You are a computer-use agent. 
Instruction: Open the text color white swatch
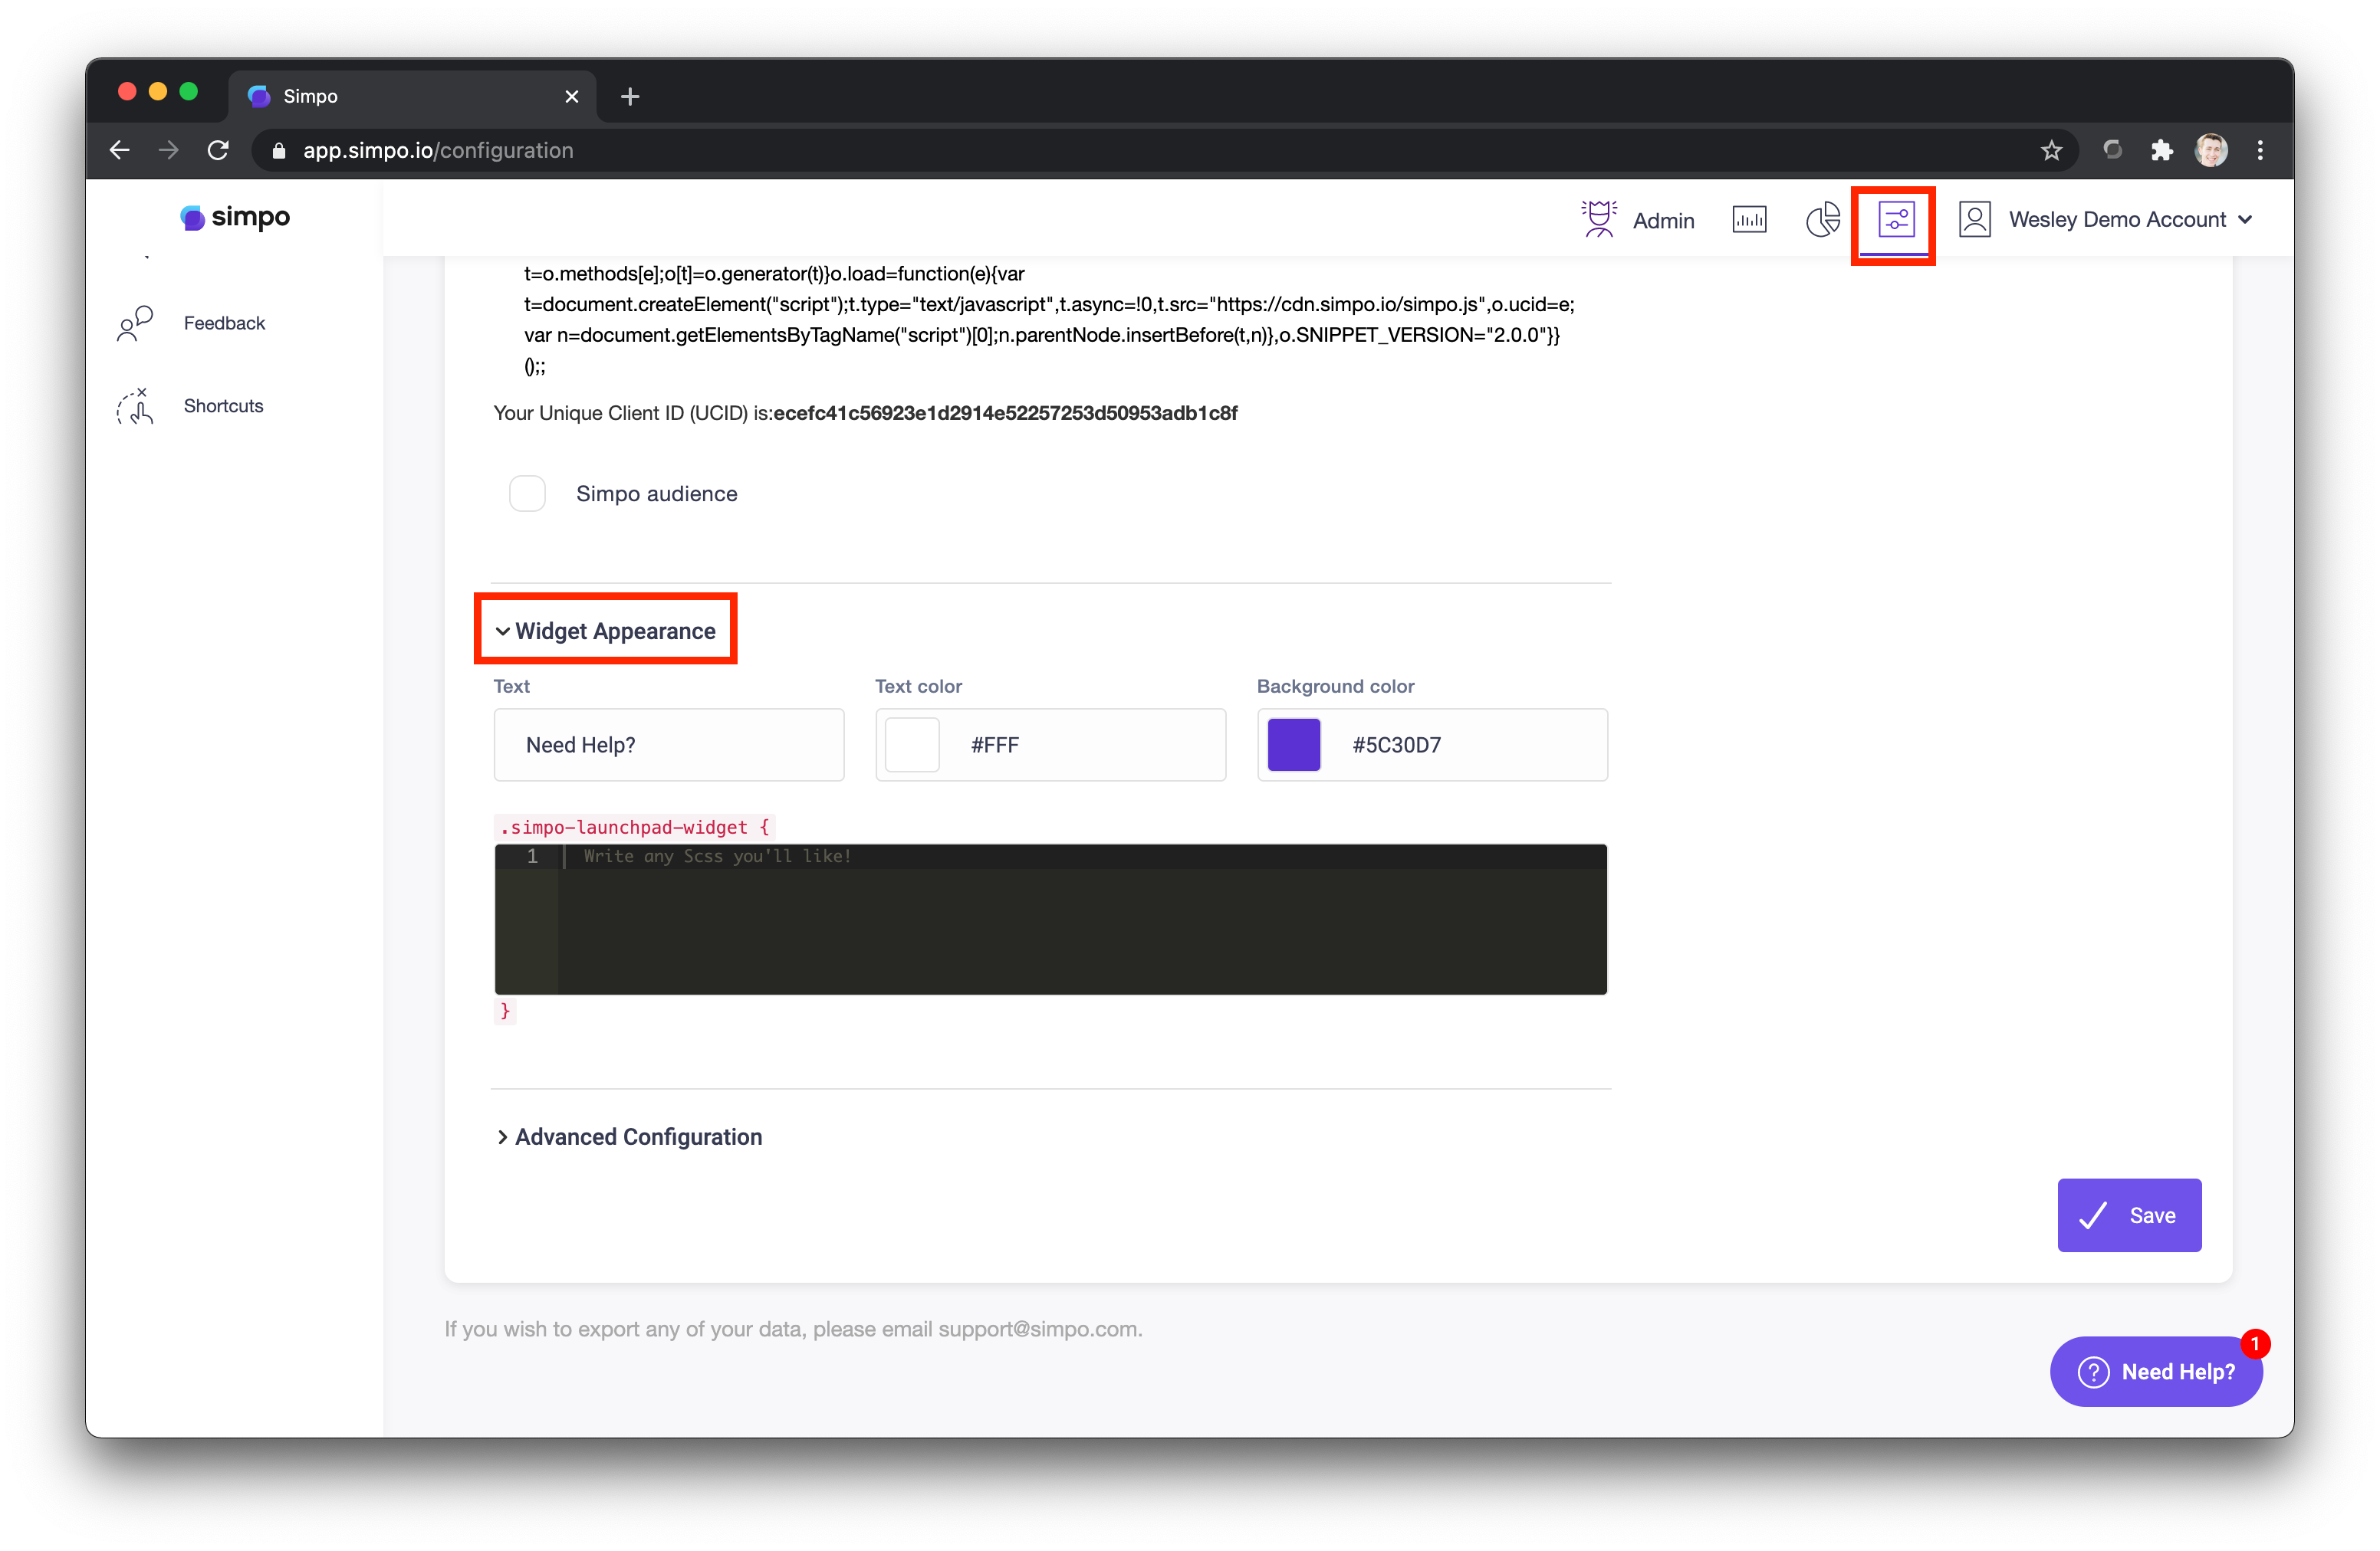912,745
